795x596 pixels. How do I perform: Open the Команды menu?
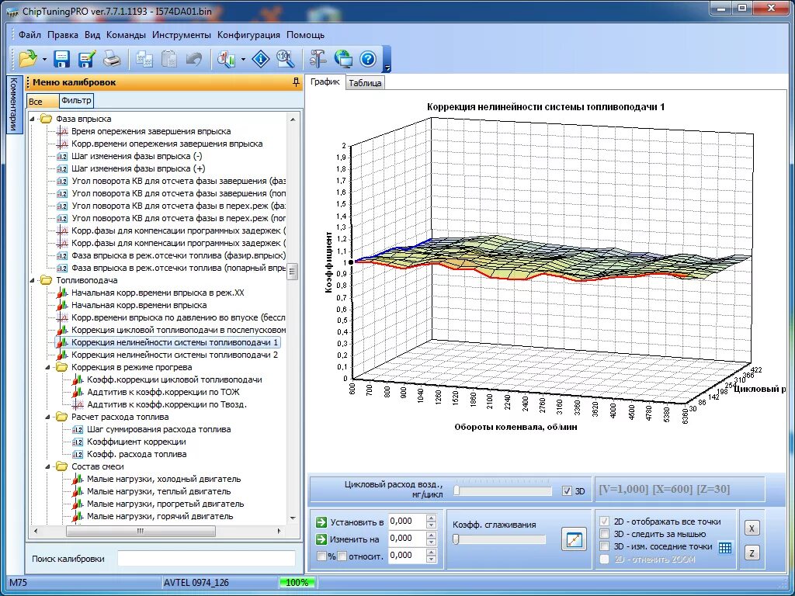click(x=127, y=35)
